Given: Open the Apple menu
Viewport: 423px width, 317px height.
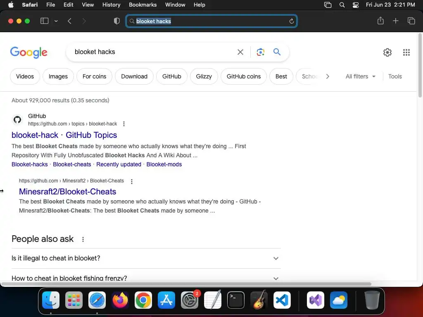Looking at the screenshot, I should [x=11, y=5].
